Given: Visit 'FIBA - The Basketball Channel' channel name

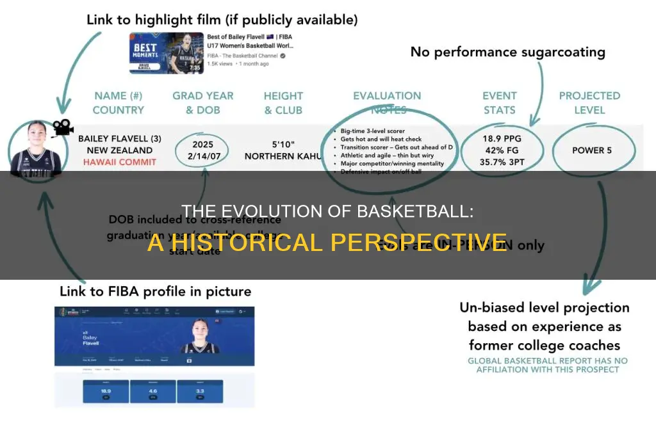Looking at the screenshot, I should 242,56.
